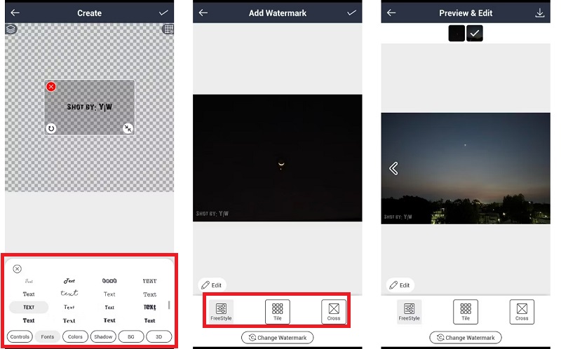
Task: Show previous image with left chevron
Action: click(x=393, y=168)
